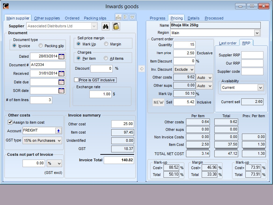
Task: Click the Account FREIGHT field
Action: pyautogui.click(x=39, y=131)
